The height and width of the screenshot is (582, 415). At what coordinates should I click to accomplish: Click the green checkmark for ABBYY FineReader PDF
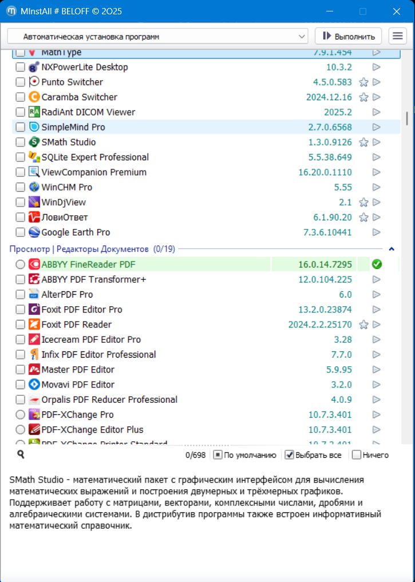click(x=376, y=264)
